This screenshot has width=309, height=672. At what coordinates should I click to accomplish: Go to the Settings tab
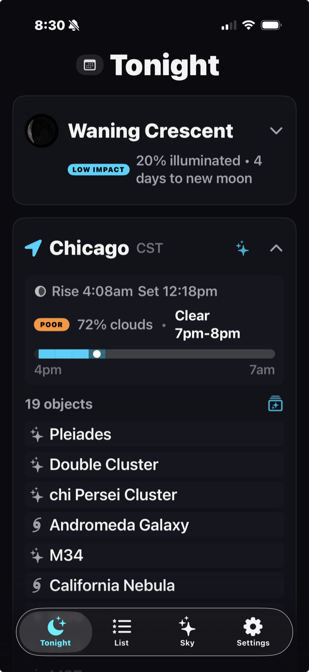(x=253, y=631)
